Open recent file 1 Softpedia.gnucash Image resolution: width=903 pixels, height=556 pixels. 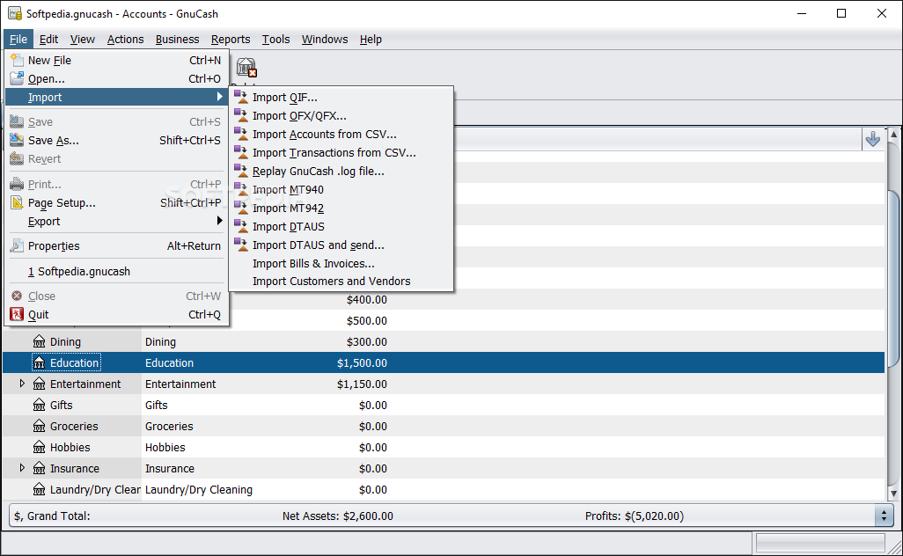tap(117, 271)
